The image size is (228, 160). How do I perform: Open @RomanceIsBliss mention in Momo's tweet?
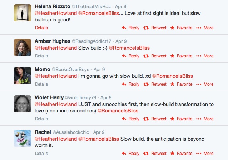(173, 76)
